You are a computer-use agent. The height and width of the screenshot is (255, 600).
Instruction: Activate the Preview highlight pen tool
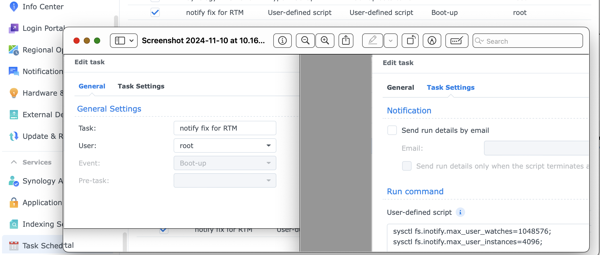[x=373, y=41]
